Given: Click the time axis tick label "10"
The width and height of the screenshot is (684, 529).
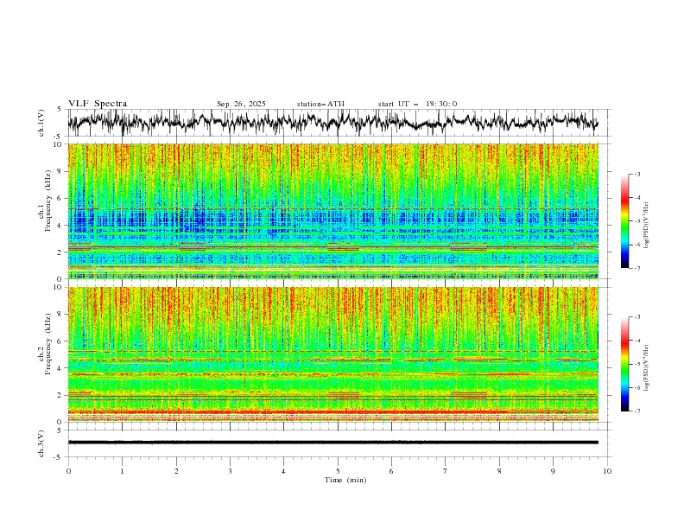Looking at the screenshot, I should pyautogui.click(x=607, y=471).
